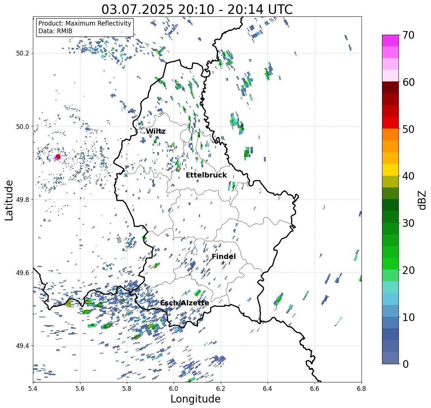Click the 30 tick label on the colorbar
Screen dimensions: 431x408
click(408, 223)
